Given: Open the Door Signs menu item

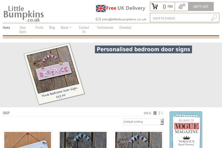Looking at the screenshot, I should pyautogui.click(x=23, y=30).
